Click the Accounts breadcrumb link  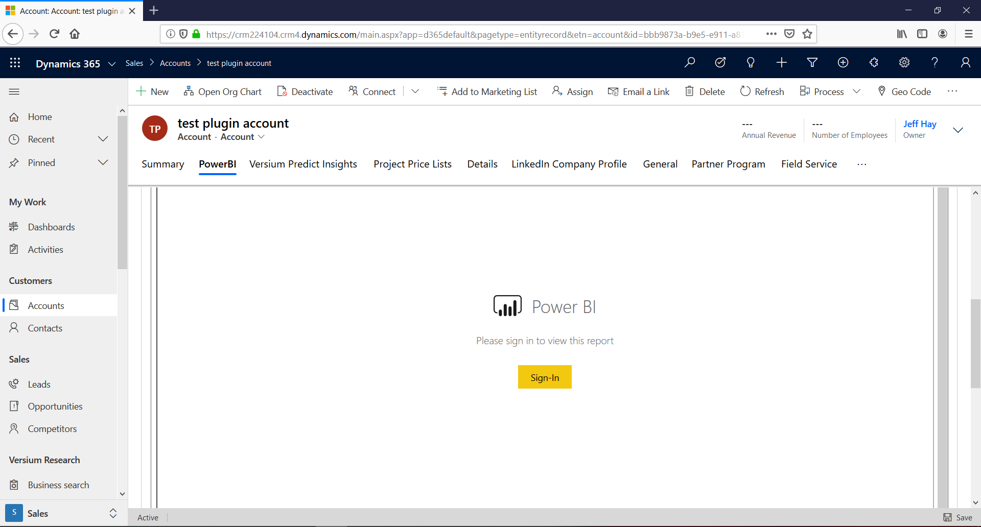[x=175, y=63]
